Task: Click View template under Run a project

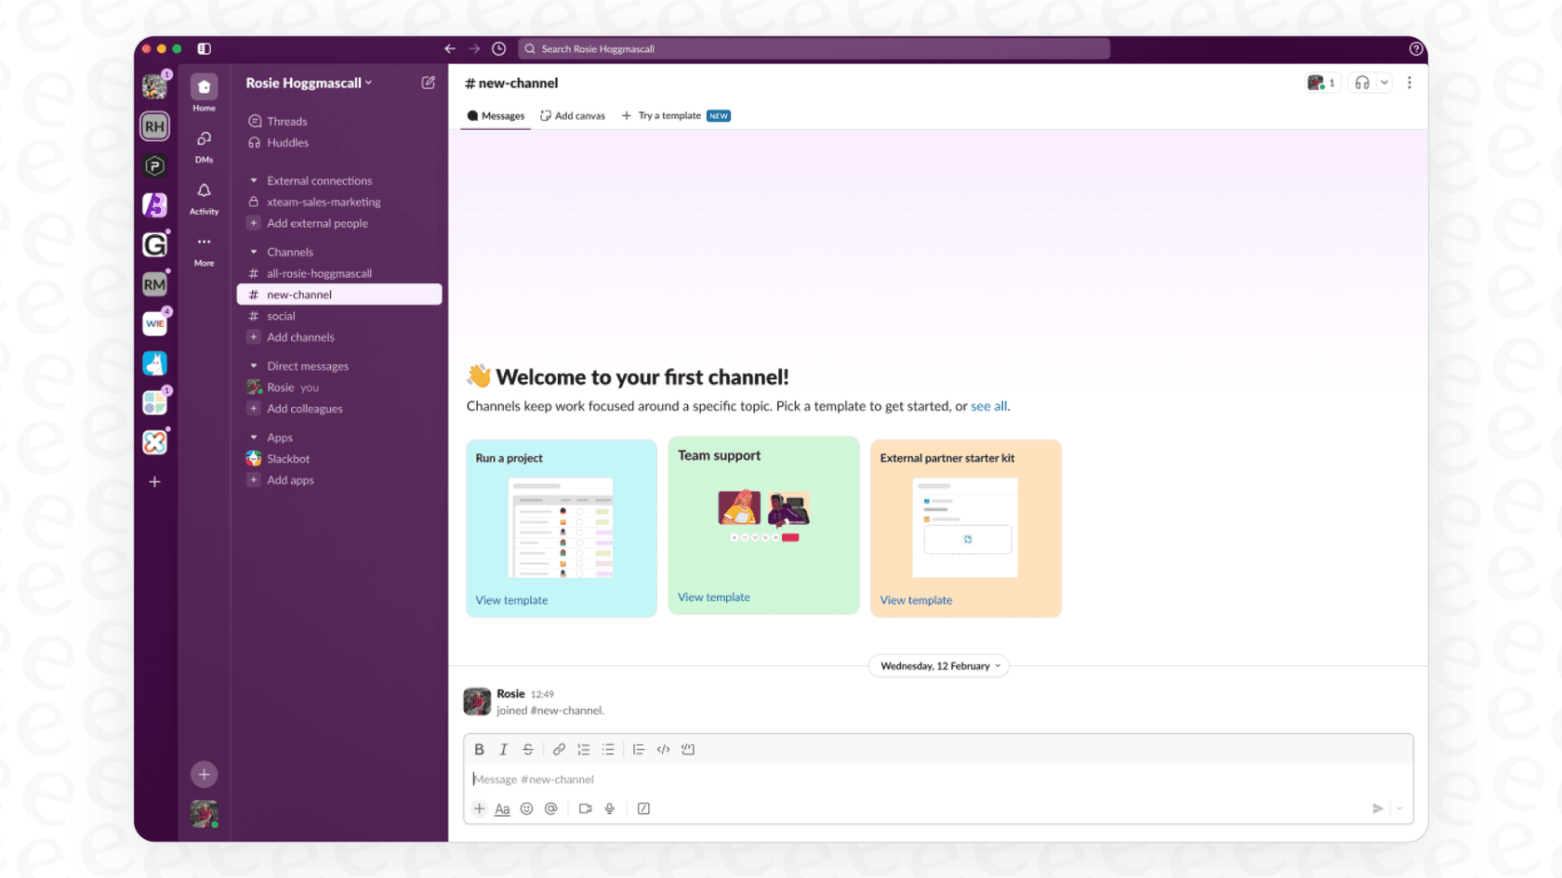Action: pyautogui.click(x=511, y=599)
